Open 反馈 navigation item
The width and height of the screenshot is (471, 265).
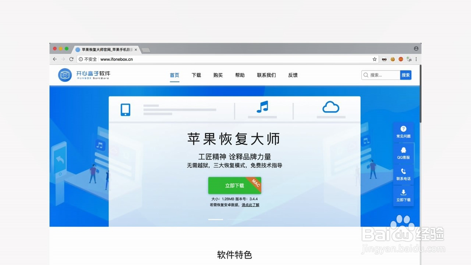pos(293,75)
